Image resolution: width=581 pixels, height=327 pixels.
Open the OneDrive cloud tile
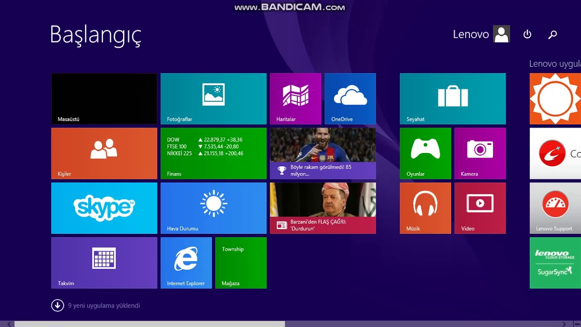(x=350, y=99)
